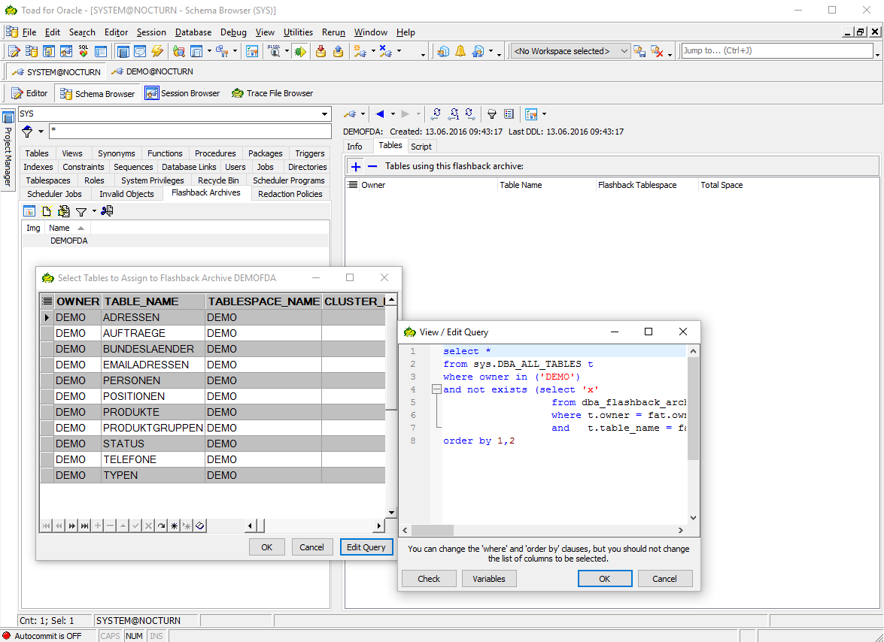Open the Utilities menu
884x642 pixels.
(x=298, y=32)
